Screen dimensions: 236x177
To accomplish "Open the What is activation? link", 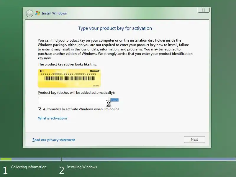I will click(x=53, y=118).
